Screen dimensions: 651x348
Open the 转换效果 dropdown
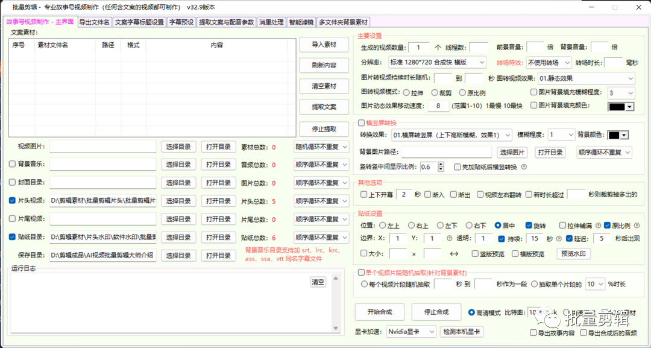[x=451, y=135]
